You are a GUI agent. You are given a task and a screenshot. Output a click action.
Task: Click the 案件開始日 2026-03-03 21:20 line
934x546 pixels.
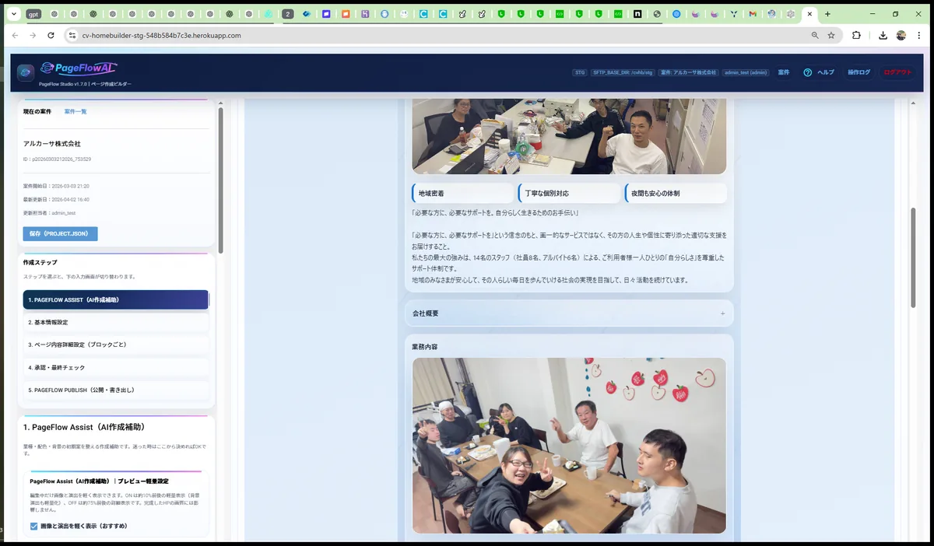coord(56,187)
